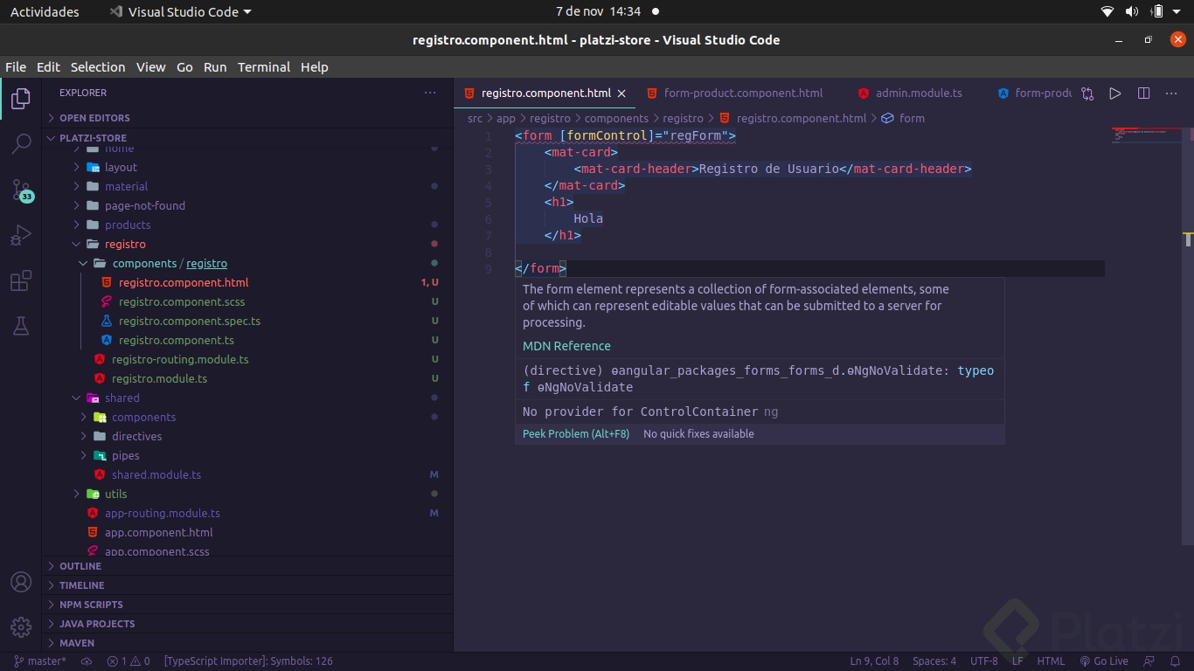The image size is (1194, 671).
Task: Open the system network indicator
Action: (1107, 12)
